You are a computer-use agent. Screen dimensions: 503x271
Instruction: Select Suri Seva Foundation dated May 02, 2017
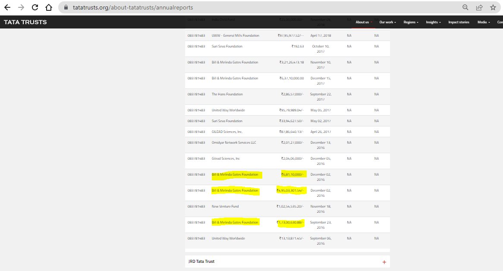coord(227,121)
